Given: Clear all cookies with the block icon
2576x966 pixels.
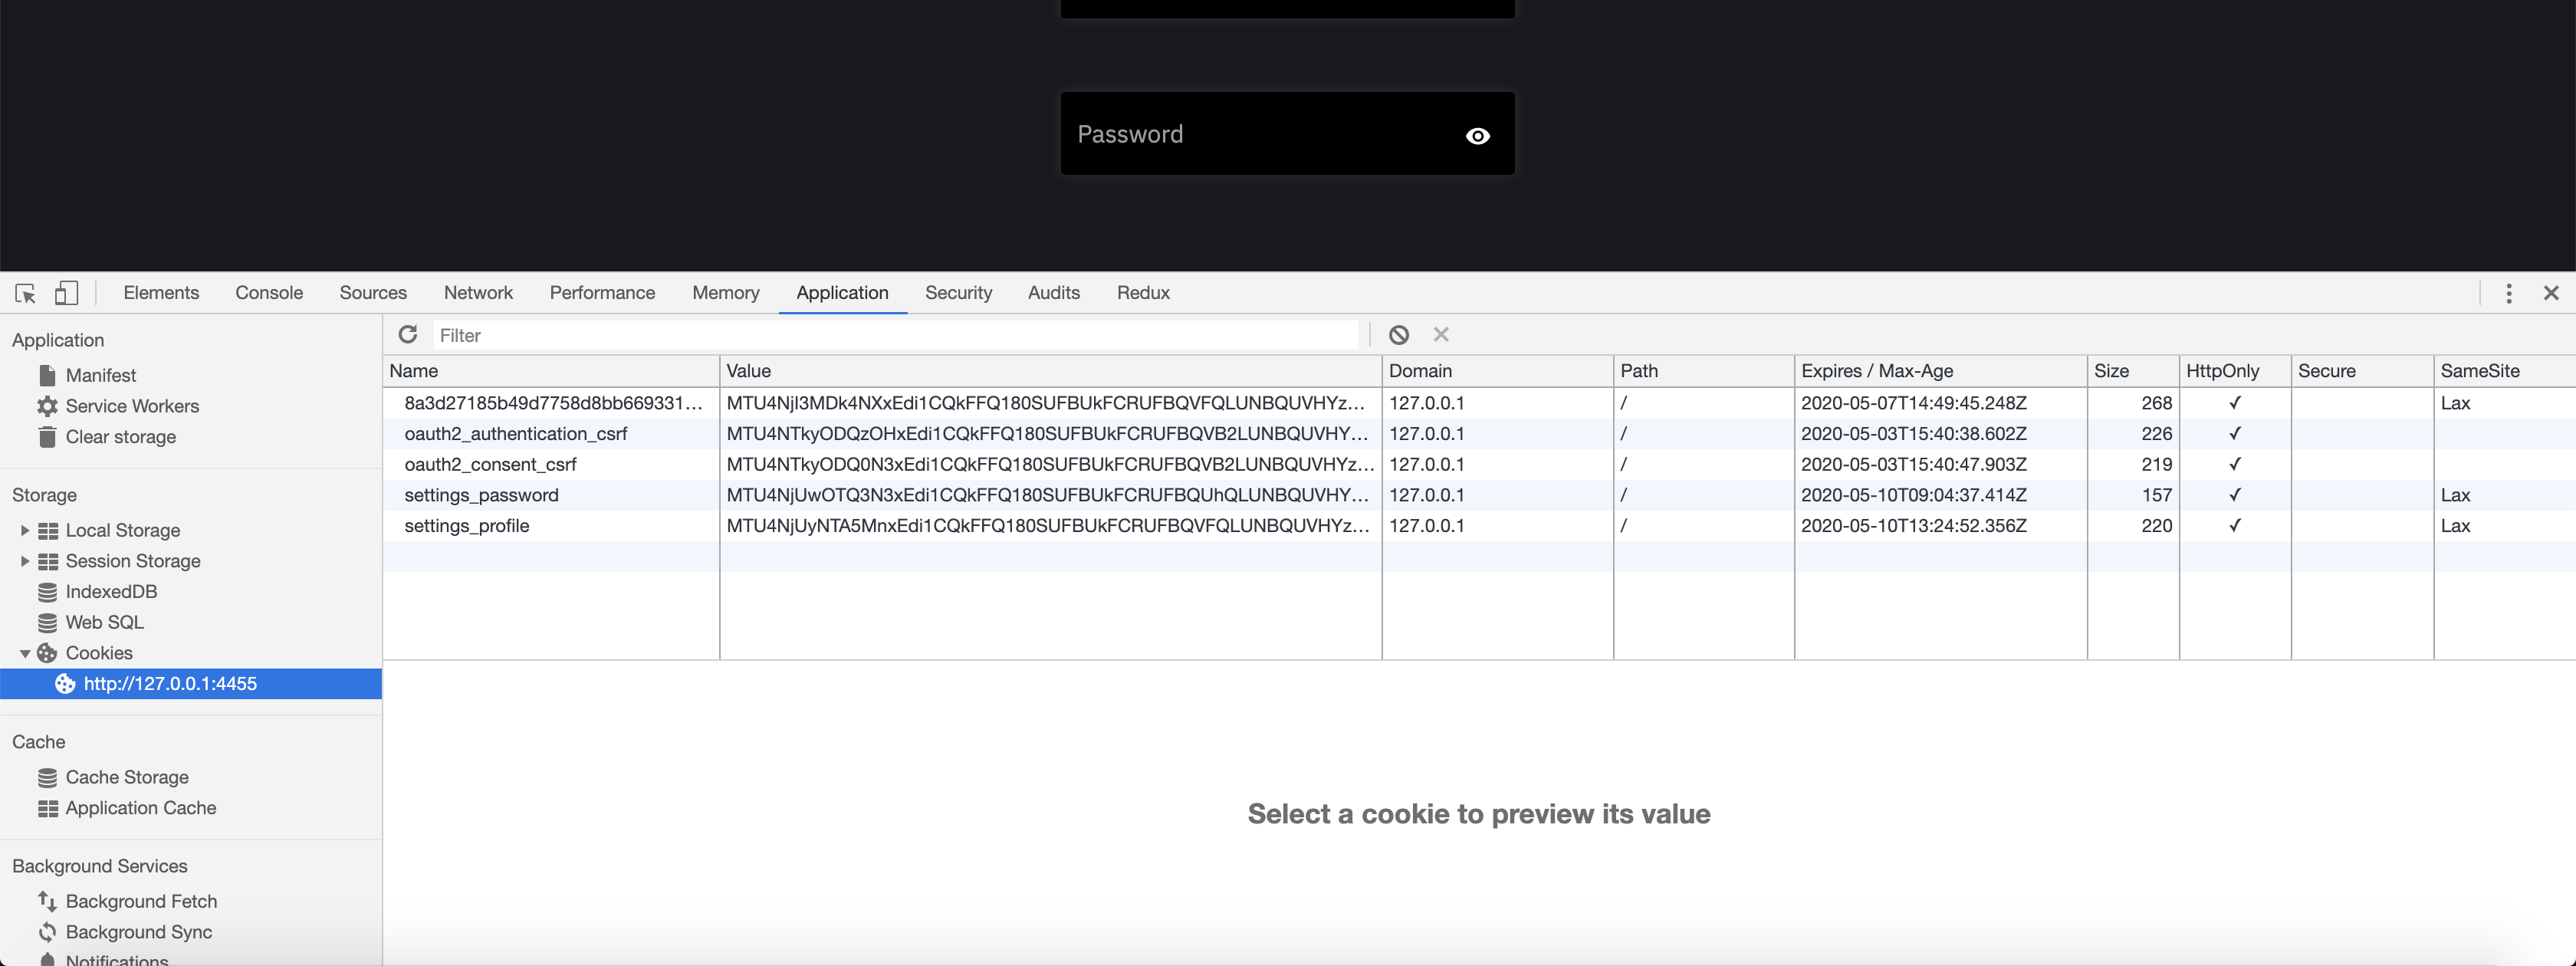Looking at the screenshot, I should click(x=1397, y=334).
